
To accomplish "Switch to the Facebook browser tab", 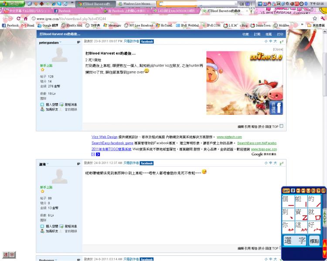I will tap(76, 11).
